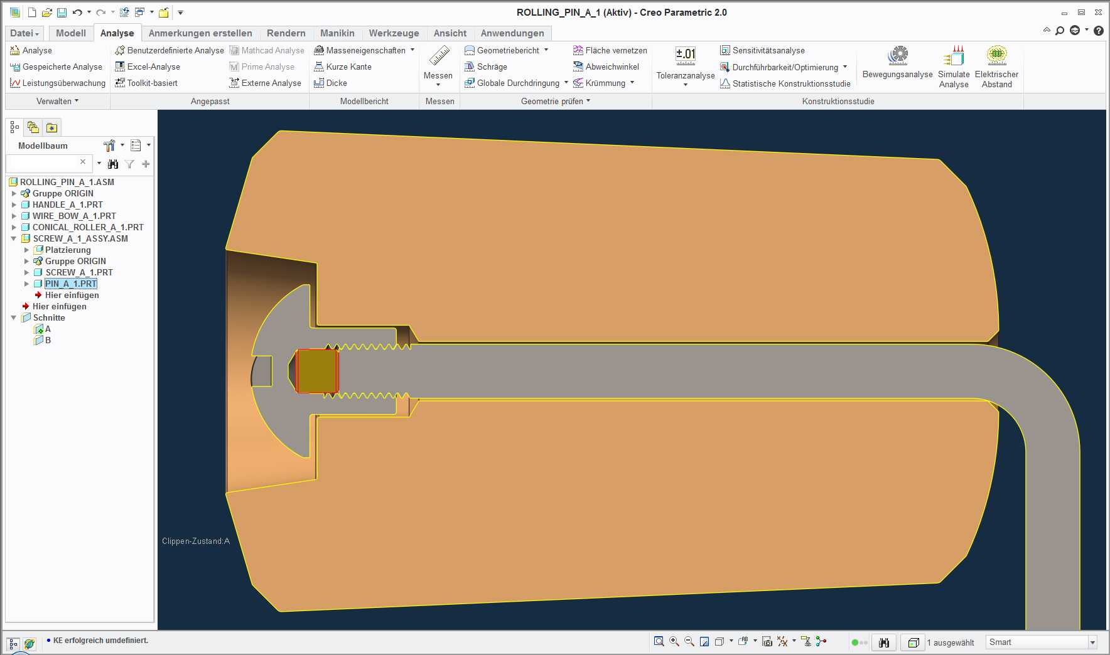Viewport: 1110px width, 655px height.
Task: Open the Datei menu
Action: click(x=24, y=33)
